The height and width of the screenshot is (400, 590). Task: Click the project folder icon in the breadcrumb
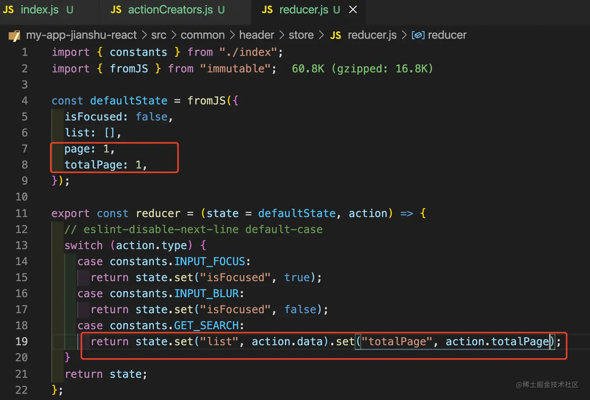click(x=14, y=35)
